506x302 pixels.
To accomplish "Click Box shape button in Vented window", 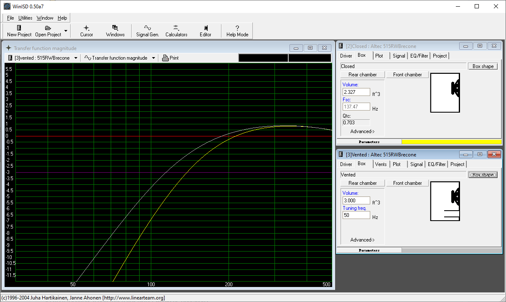I will coord(483,175).
